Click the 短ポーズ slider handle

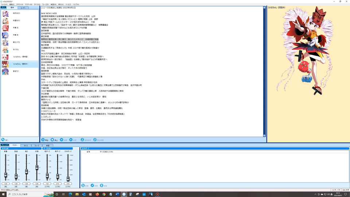pos(47,176)
